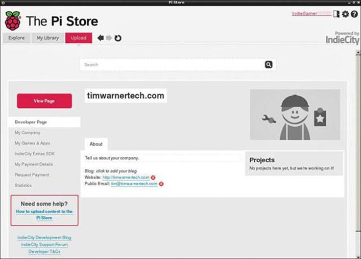The width and height of the screenshot is (361, 259).
Task: Click the 'Need some help?' heading
Action: tap(44, 204)
